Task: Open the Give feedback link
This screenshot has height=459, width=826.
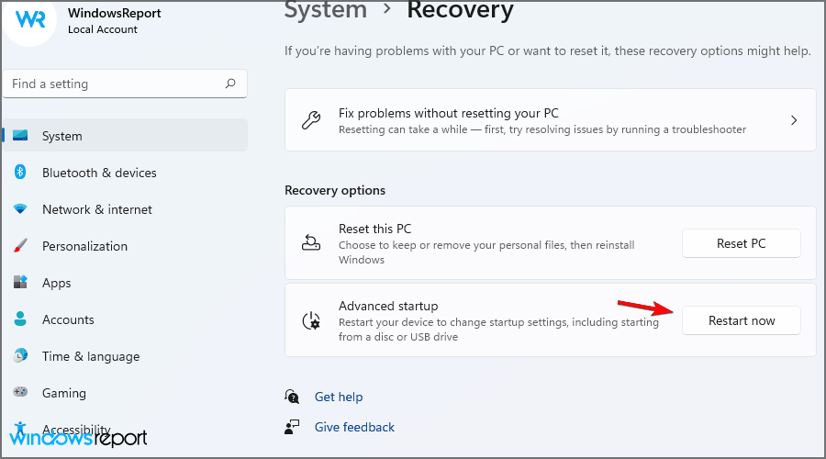Action: [354, 427]
